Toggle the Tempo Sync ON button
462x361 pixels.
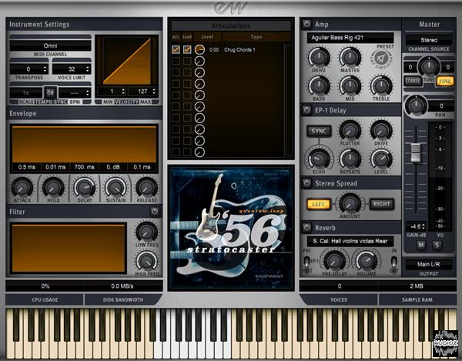50,93
